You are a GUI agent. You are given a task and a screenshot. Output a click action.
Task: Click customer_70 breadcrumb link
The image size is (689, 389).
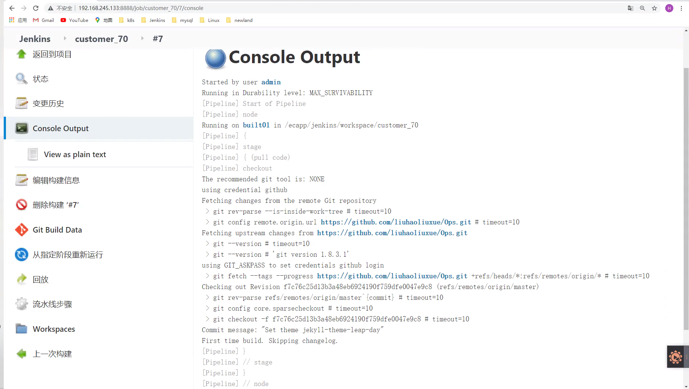pos(101,39)
